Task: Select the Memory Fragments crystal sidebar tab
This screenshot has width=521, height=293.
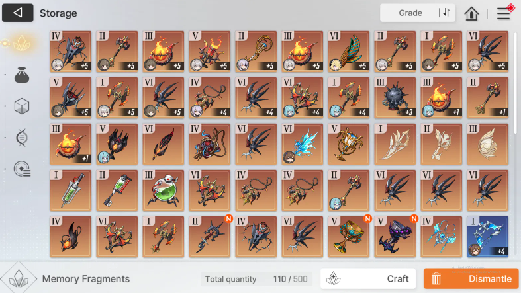Action: tap(21, 43)
